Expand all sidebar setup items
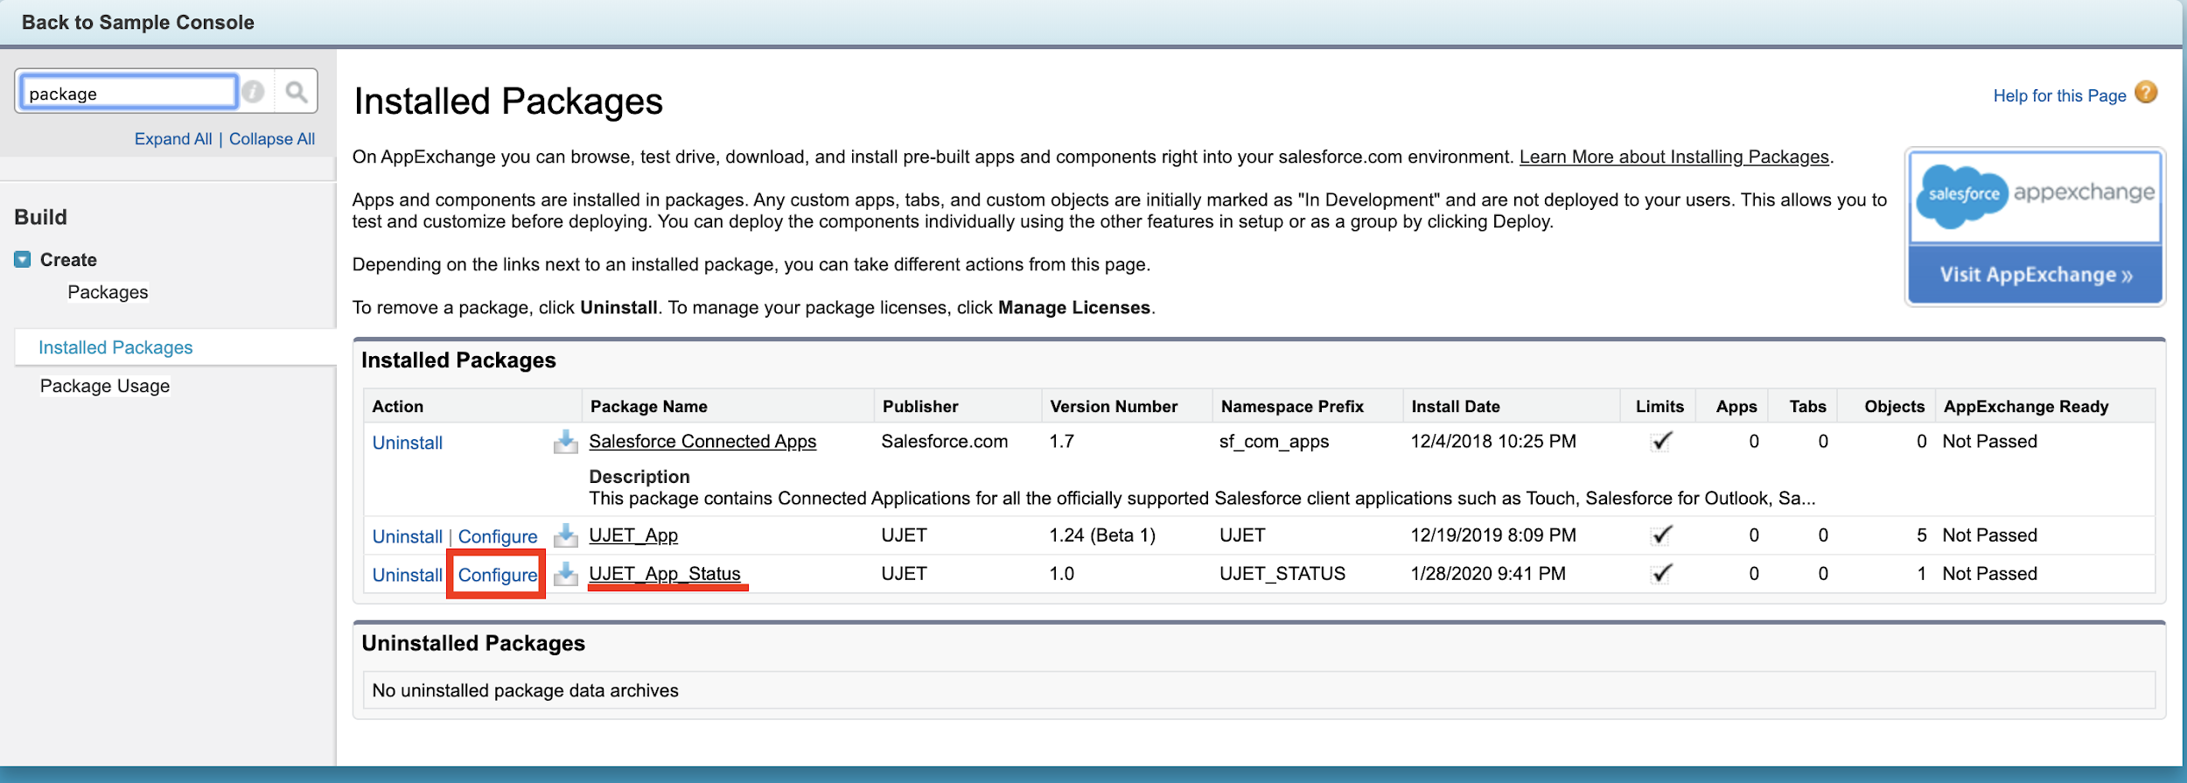This screenshot has width=2187, height=783. coord(173,139)
